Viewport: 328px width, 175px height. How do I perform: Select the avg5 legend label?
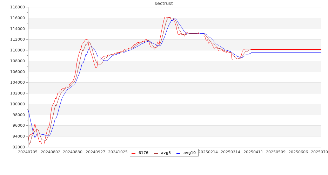click(x=166, y=153)
